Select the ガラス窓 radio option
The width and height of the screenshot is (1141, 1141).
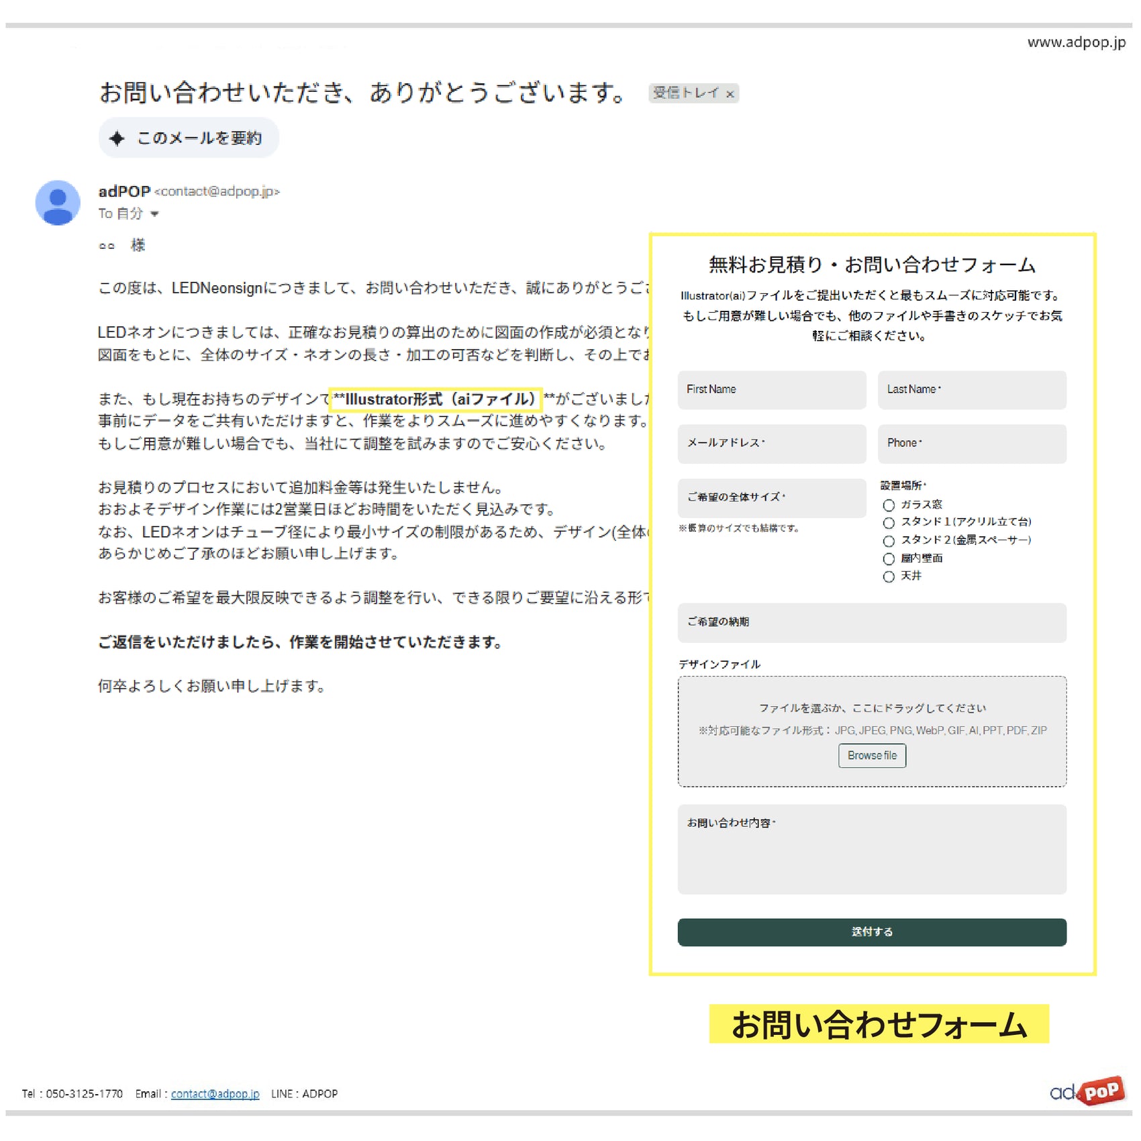point(889,505)
